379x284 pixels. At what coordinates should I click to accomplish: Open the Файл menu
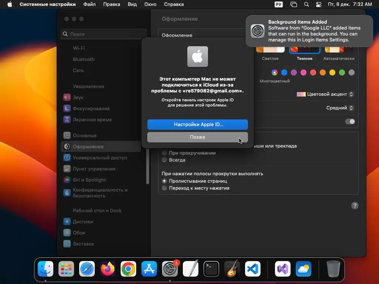pyautogui.click(x=90, y=4)
